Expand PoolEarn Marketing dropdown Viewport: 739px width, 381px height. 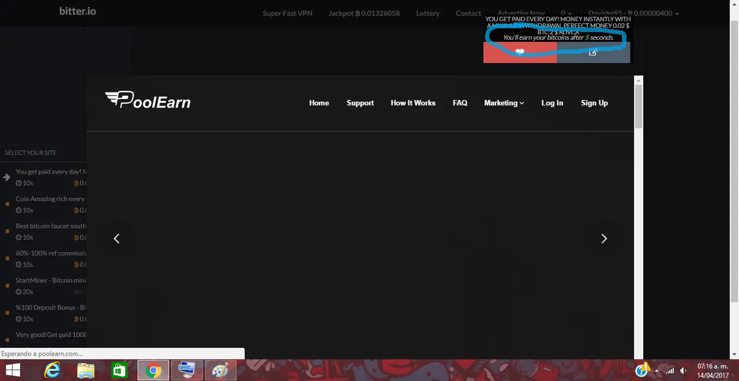coord(504,103)
